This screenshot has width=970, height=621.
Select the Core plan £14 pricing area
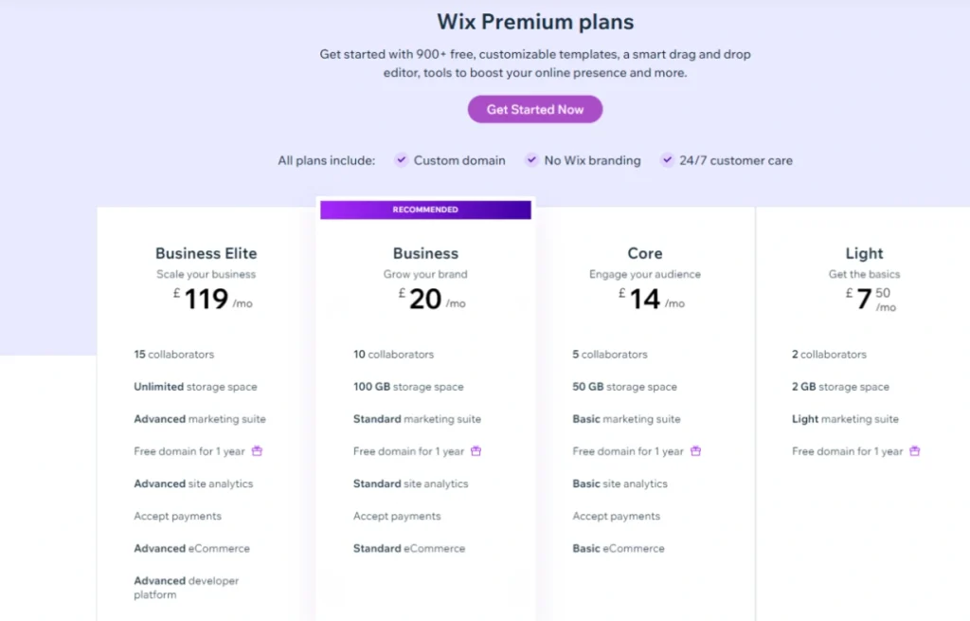coord(645,301)
